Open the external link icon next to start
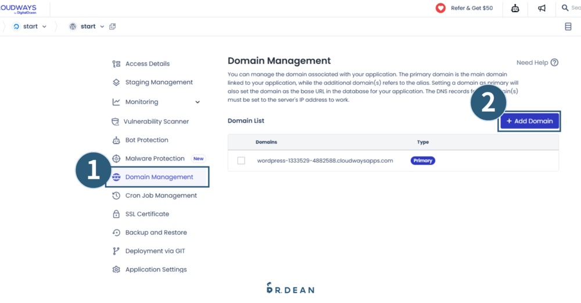The image size is (581, 303). [113, 26]
